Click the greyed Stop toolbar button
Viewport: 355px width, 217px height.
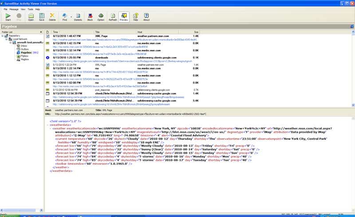point(19,17)
